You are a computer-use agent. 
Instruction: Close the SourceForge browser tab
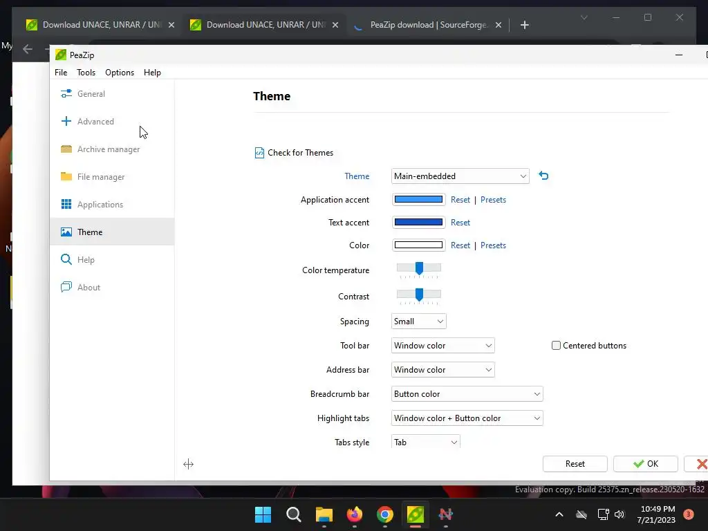(x=498, y=25)
